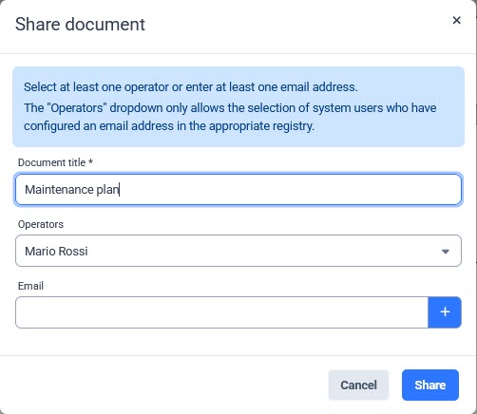Screen dimensions: 477x414
Task: Click the 'Document title *' label
Action: [x=55, y=162]
